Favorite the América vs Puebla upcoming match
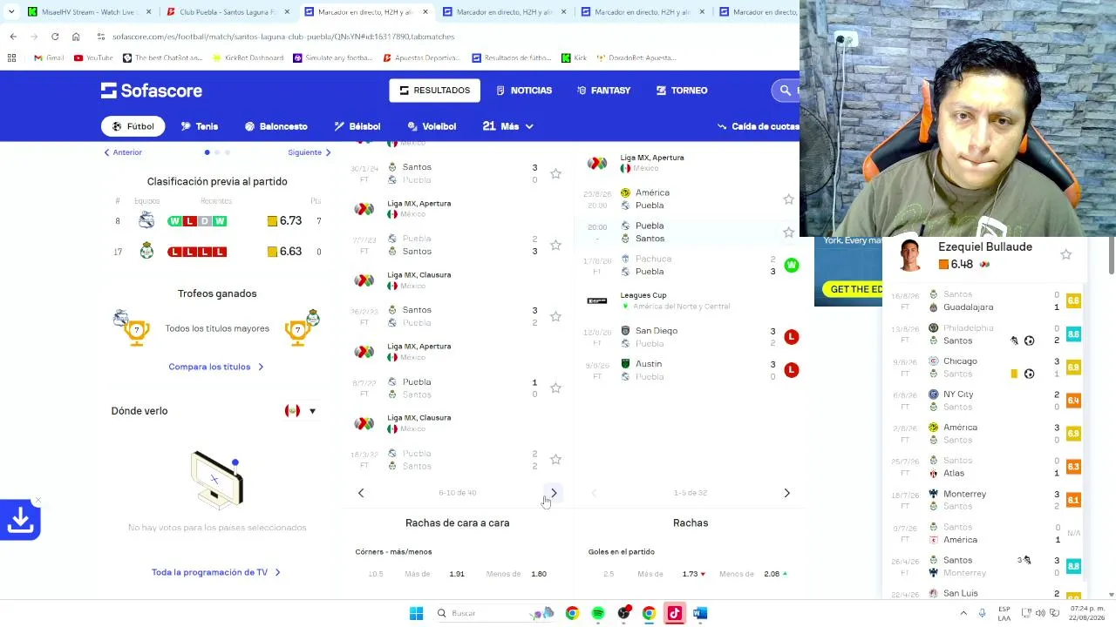 [788, 199]
